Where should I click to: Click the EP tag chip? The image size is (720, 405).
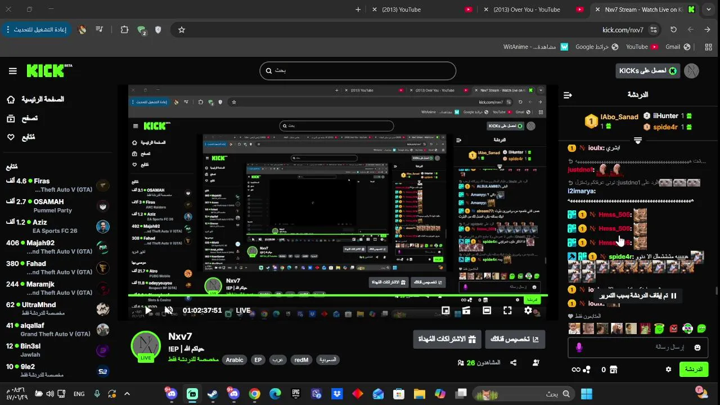[258, 360]
